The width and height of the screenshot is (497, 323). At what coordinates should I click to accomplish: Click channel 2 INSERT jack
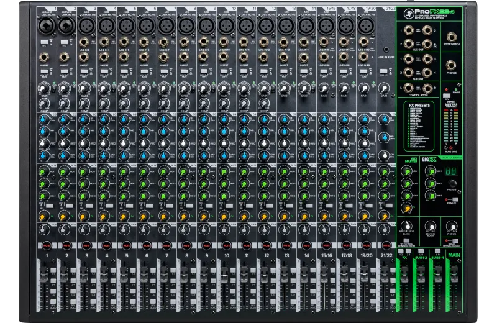pos(64,57)
